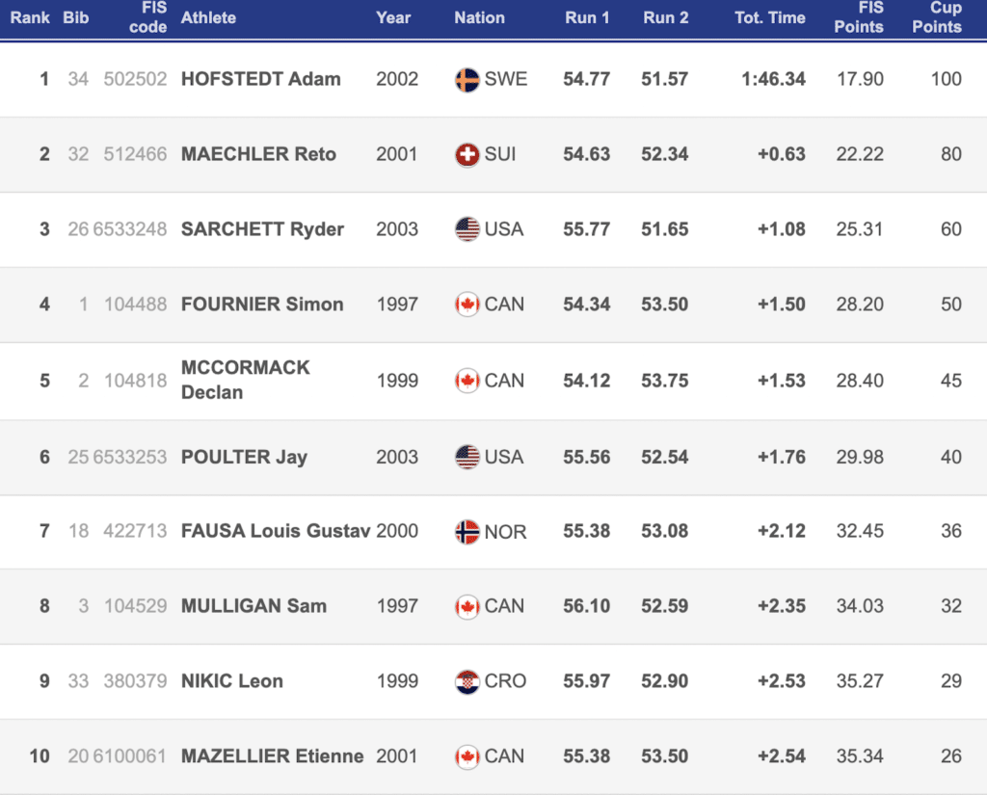987x795 pixels.
Task: Click Canada flag in Simon Fournier row
Action: click(x=467, y=305)
